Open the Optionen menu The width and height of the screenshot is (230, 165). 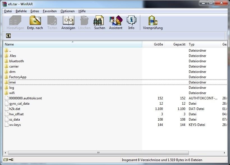tap(68, 11)
